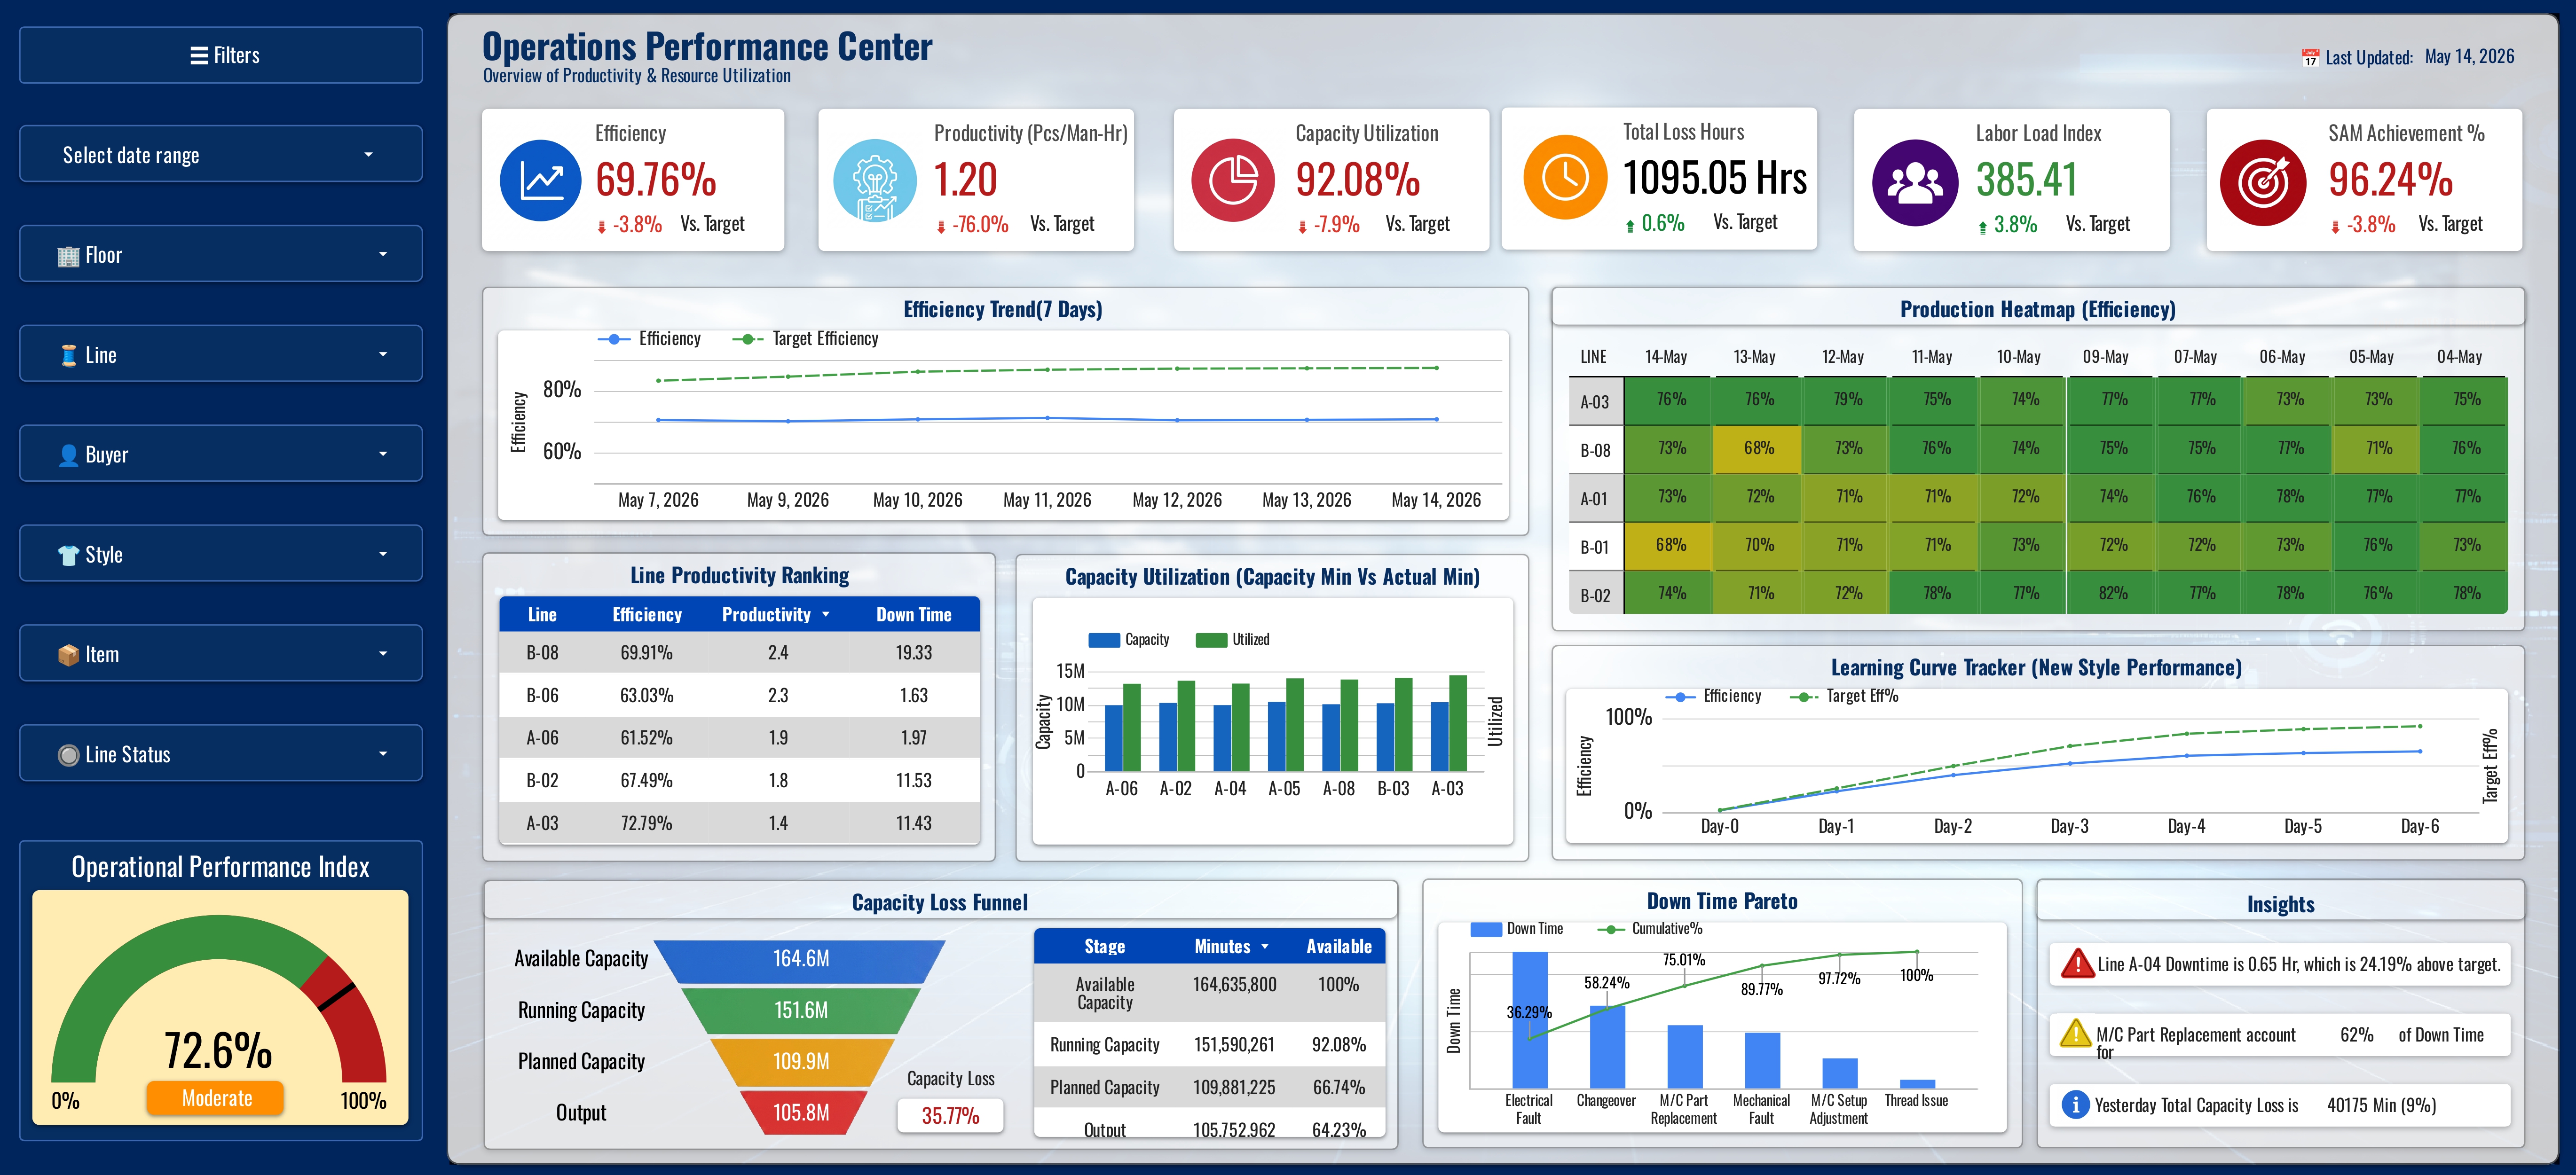Click the Productivity column sort arrow

point(825,615)
